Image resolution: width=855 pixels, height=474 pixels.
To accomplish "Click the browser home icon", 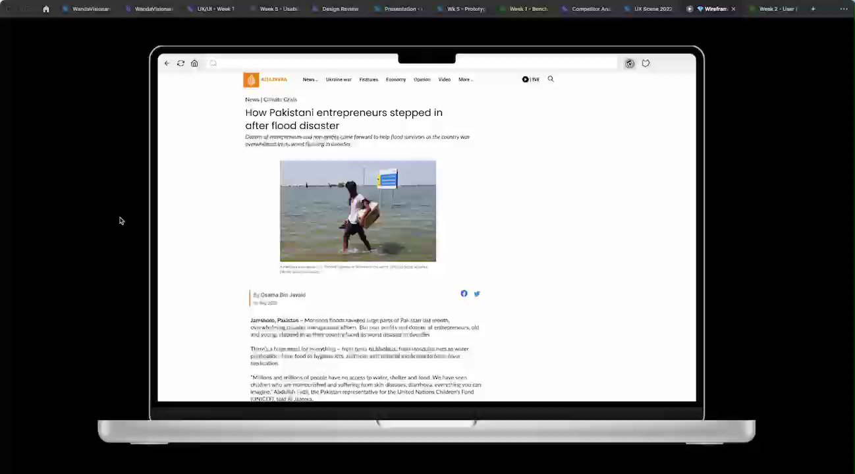I will click(194, 63).
